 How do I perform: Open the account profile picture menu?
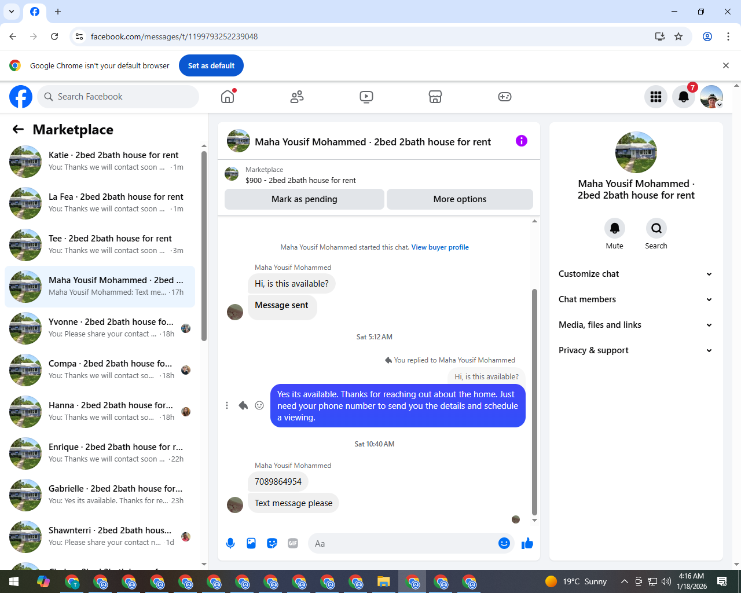(x=711, y=97)
